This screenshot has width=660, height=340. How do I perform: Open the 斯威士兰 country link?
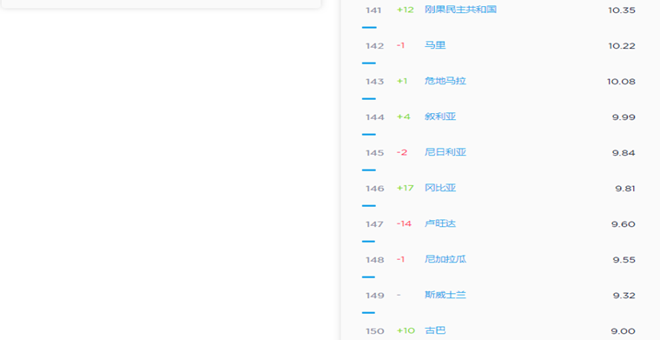[x=445, y=295]
